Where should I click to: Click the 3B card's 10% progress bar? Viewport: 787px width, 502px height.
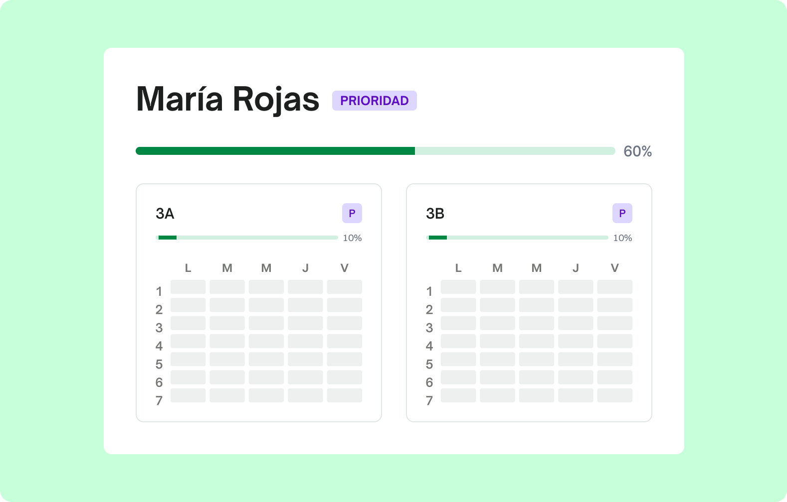pos(517,238)
